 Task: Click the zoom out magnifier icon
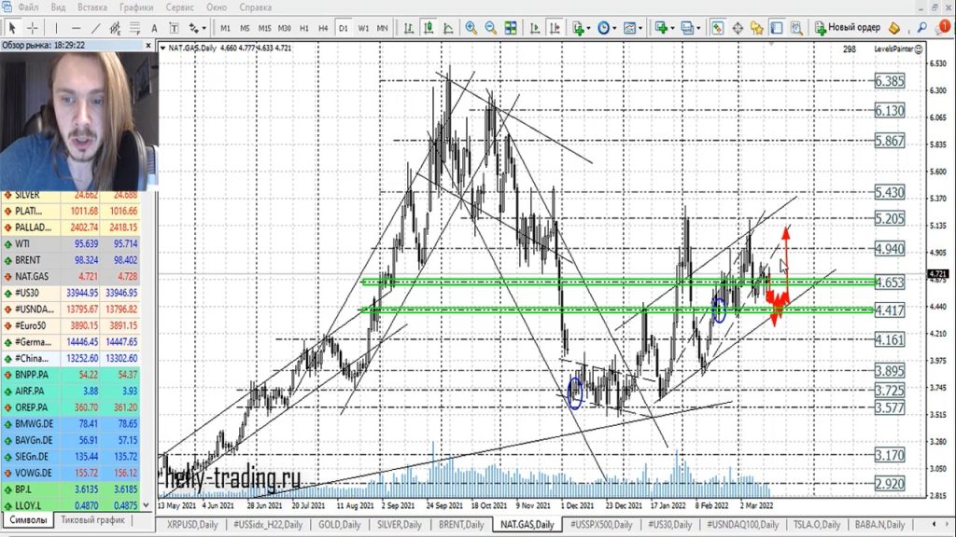(491, 28)
